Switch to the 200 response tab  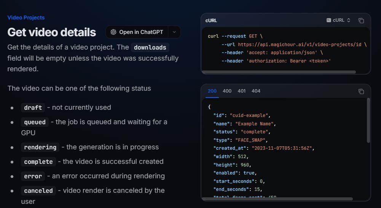pos(212,91)
